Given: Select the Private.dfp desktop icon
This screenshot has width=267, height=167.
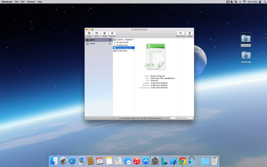Looking at the screenshot, I should pyautogui.click(x=246, y=57).
